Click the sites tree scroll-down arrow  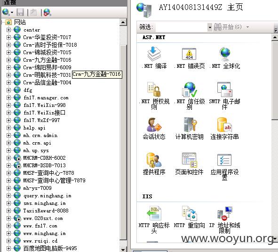click(x=123, y=250)
